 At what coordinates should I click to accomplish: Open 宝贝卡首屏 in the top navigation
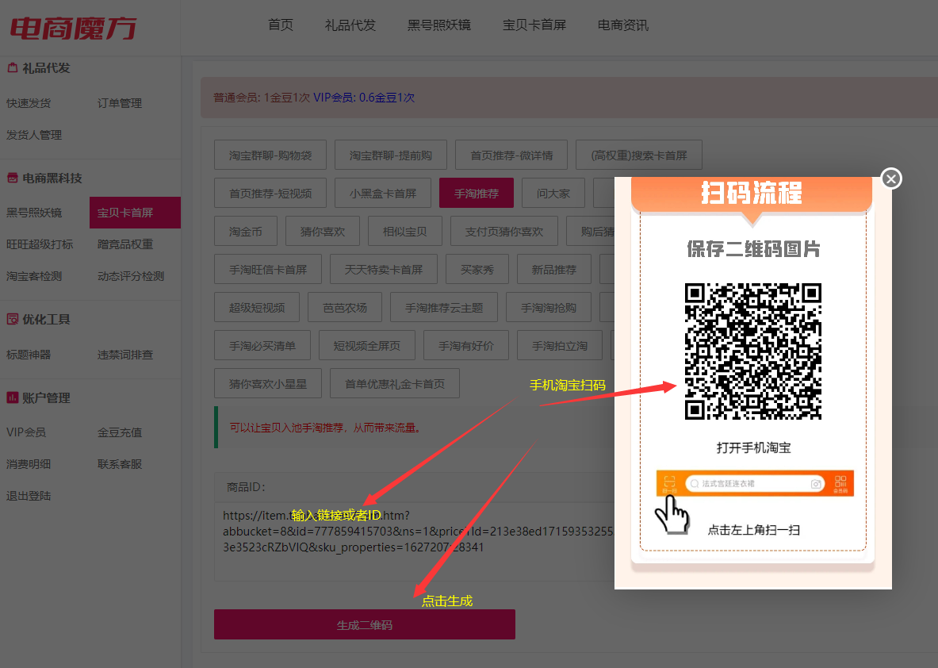[534, 25]
